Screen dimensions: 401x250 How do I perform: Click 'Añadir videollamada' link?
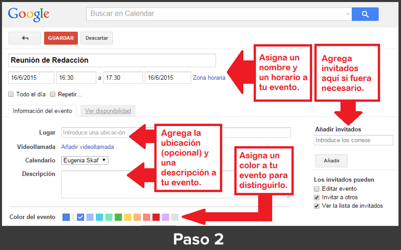click(x=87, y=147)
